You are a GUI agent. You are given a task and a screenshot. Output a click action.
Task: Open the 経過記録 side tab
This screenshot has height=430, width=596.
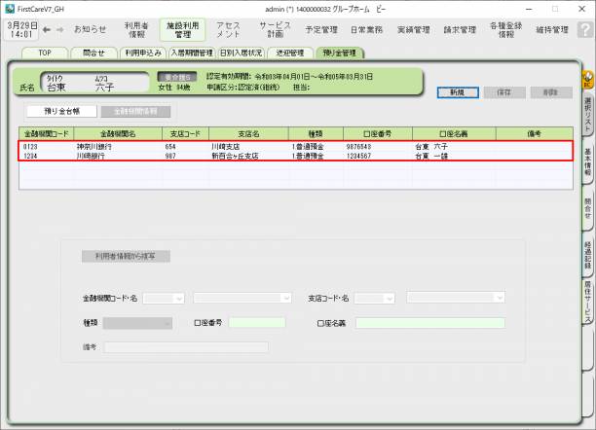point(587,255)
